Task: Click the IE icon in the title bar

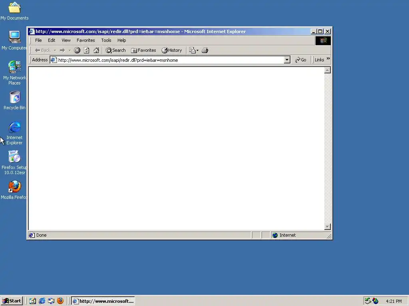Action: point(32,31)
